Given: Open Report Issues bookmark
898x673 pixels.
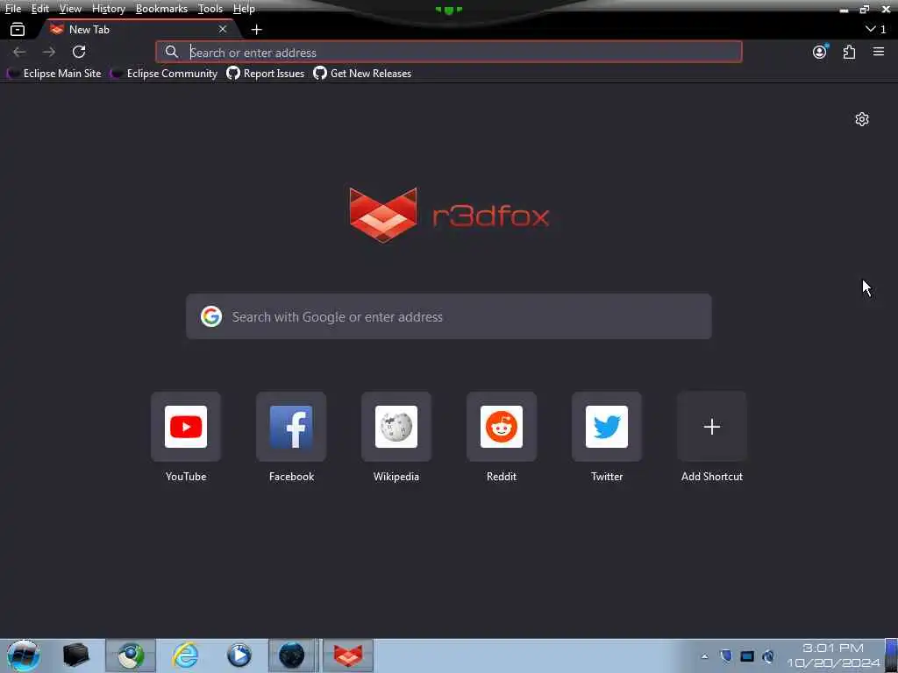Looking at the screenshot, I should [x=265, y=74].
